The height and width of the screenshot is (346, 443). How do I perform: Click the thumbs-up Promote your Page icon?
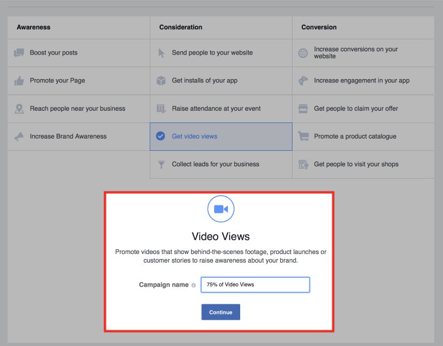(19, 81)
